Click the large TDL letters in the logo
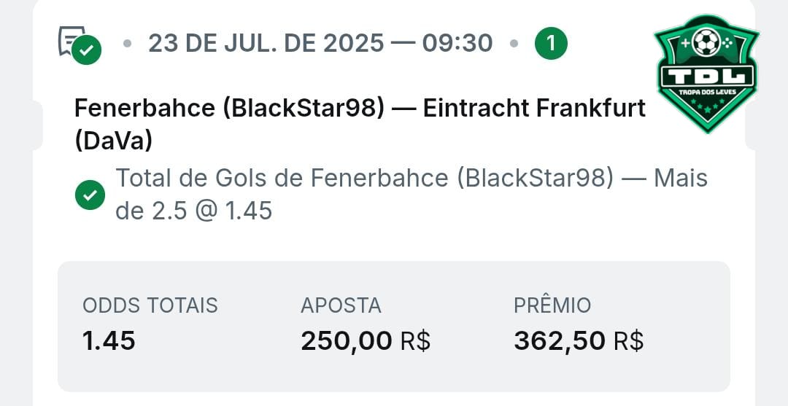 coord(706,75)
